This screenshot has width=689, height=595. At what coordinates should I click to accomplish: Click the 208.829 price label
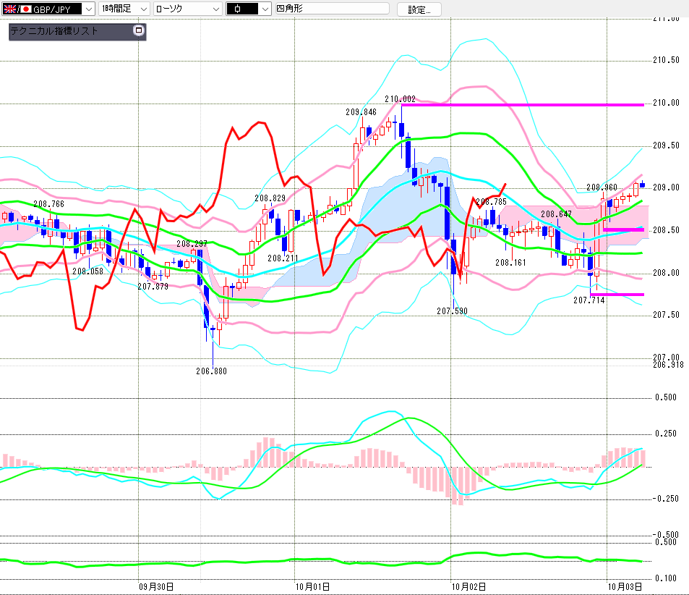pos(270,198)
